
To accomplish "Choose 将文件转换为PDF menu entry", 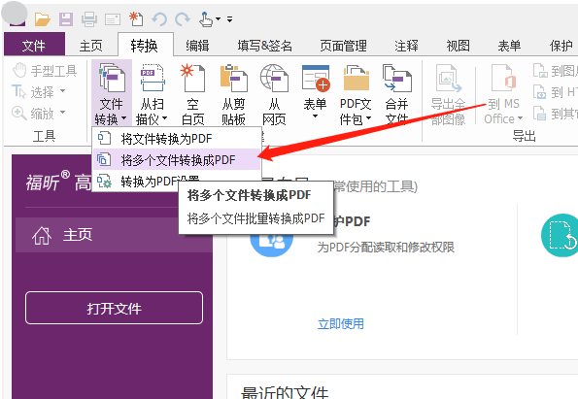I will click(x=176, y=139).
